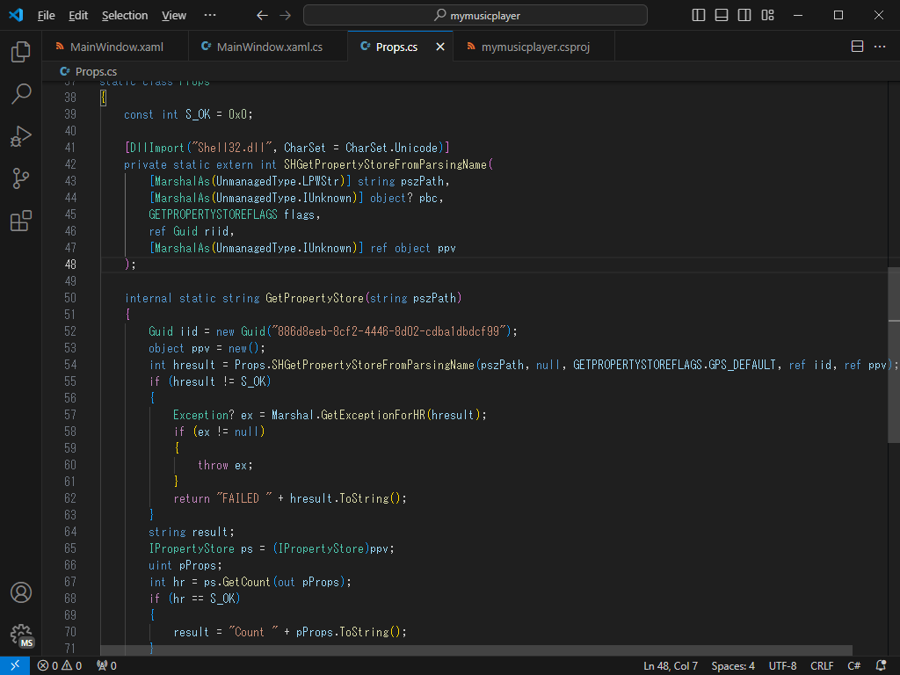
Task: Switch to MainWindow.xaml.cs tab
Action: coord(268,47)
